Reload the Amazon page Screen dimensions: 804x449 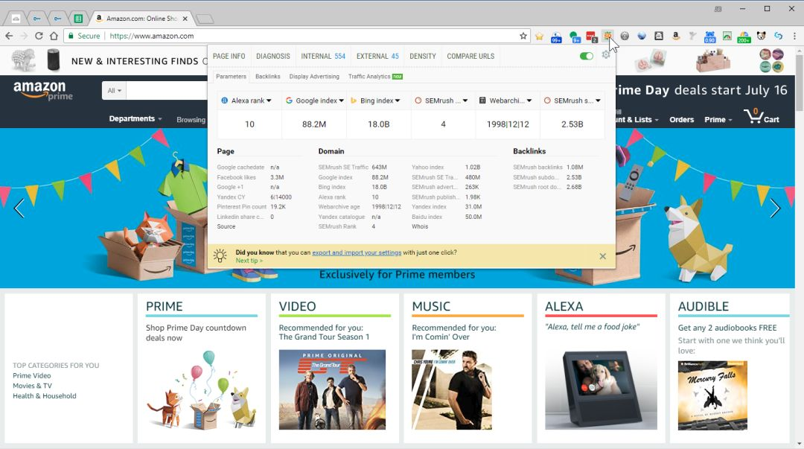(x=39, y=36)
